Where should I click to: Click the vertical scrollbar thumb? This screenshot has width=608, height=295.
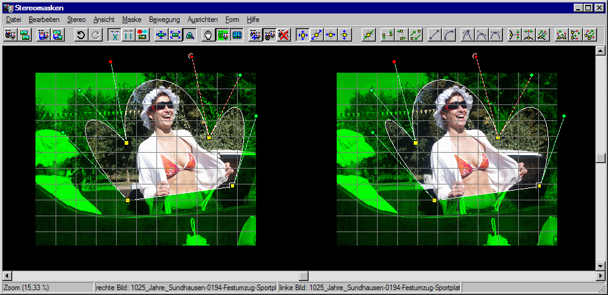click(600, 158)
